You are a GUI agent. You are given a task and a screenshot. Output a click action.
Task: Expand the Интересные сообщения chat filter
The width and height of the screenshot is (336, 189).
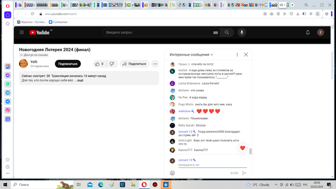click(x=191, y=55)
